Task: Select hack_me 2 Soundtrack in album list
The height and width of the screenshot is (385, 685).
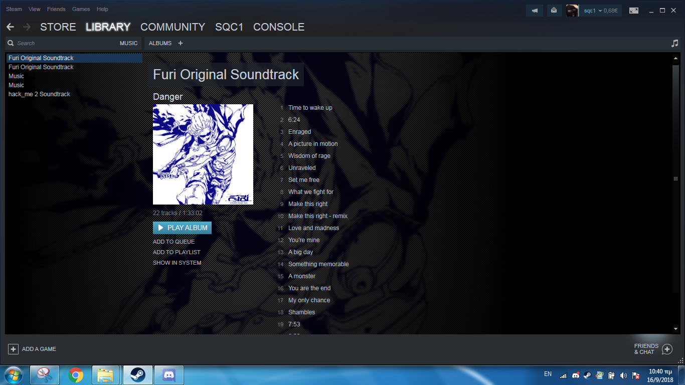Action: pos(39,94)
